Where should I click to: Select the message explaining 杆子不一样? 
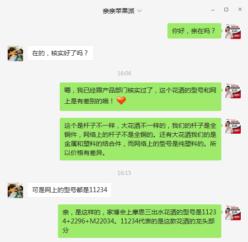pos(140,139)
